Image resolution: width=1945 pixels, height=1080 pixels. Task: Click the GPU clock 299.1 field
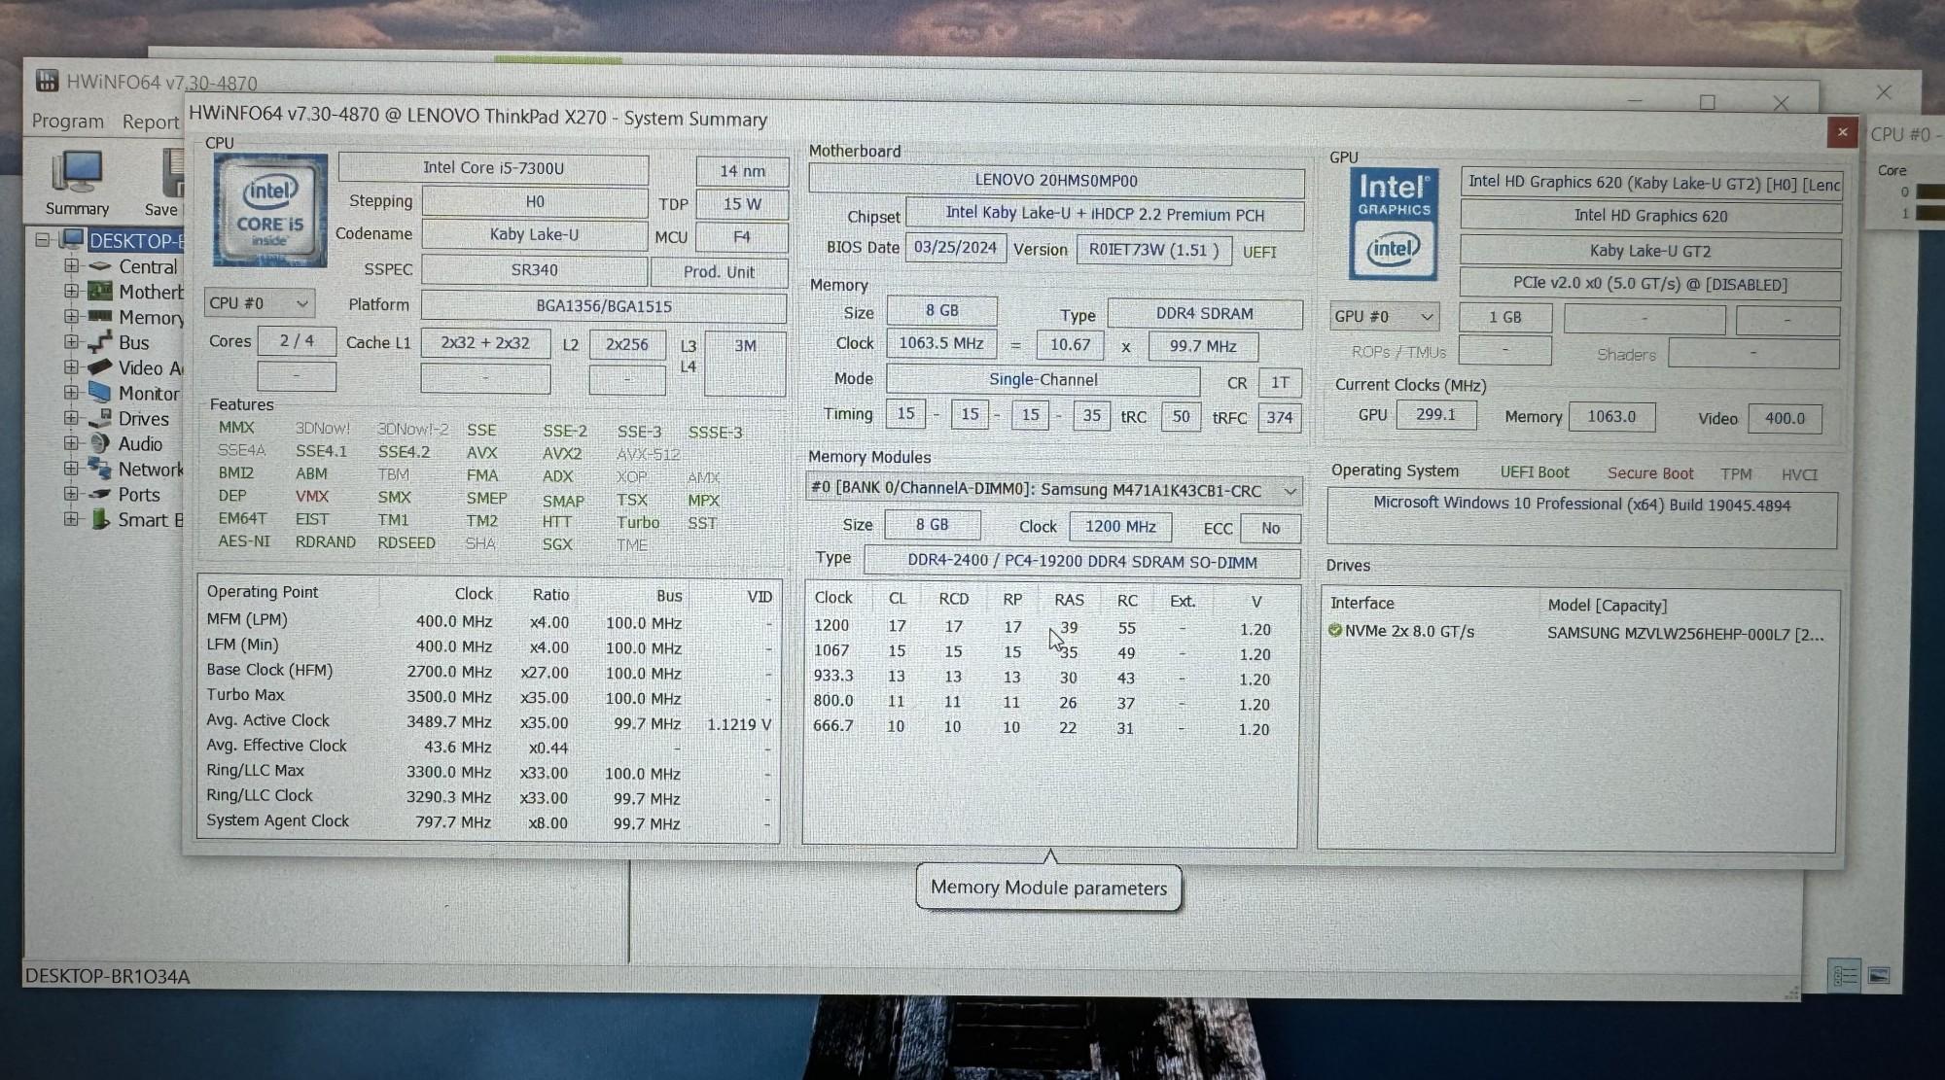click(x=1435, y=415)
